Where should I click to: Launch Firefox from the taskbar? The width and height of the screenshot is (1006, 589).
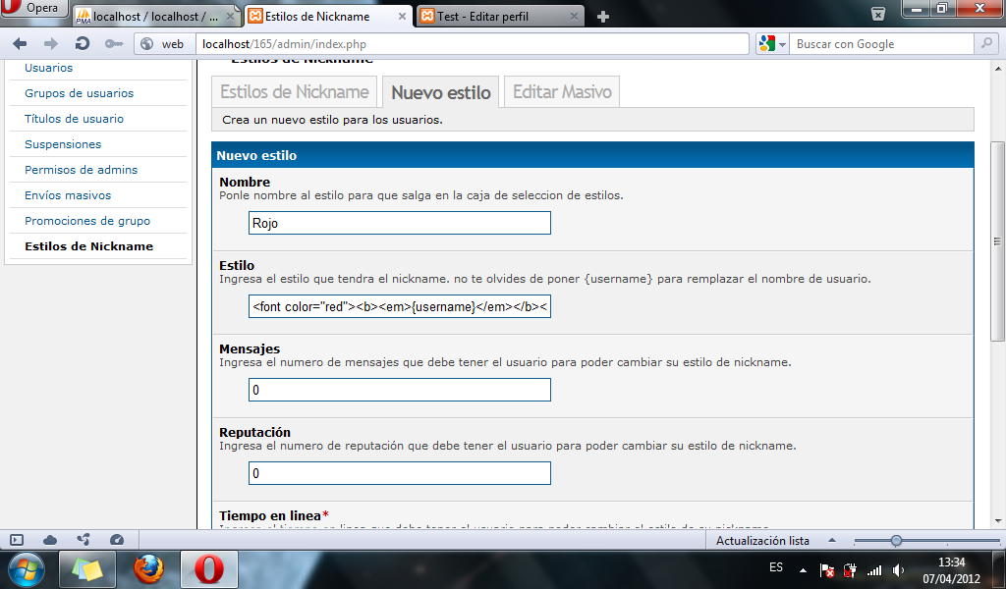coord(148,568)
